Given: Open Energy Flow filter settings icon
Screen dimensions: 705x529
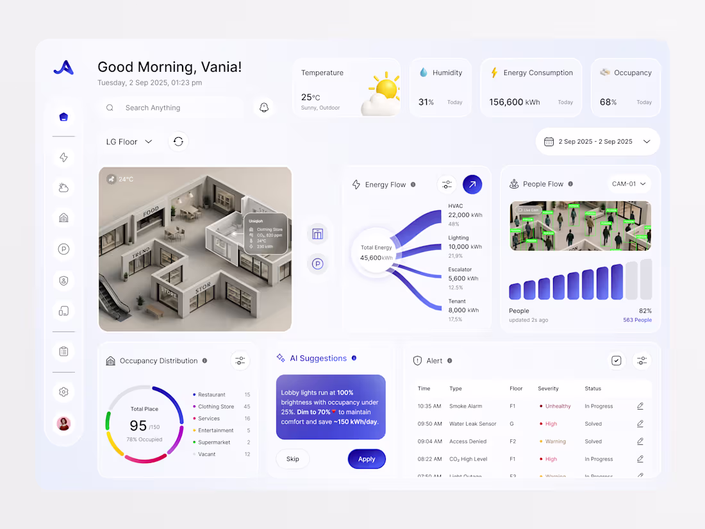Looking at the screenshot, I should click(x=447, y=184).
